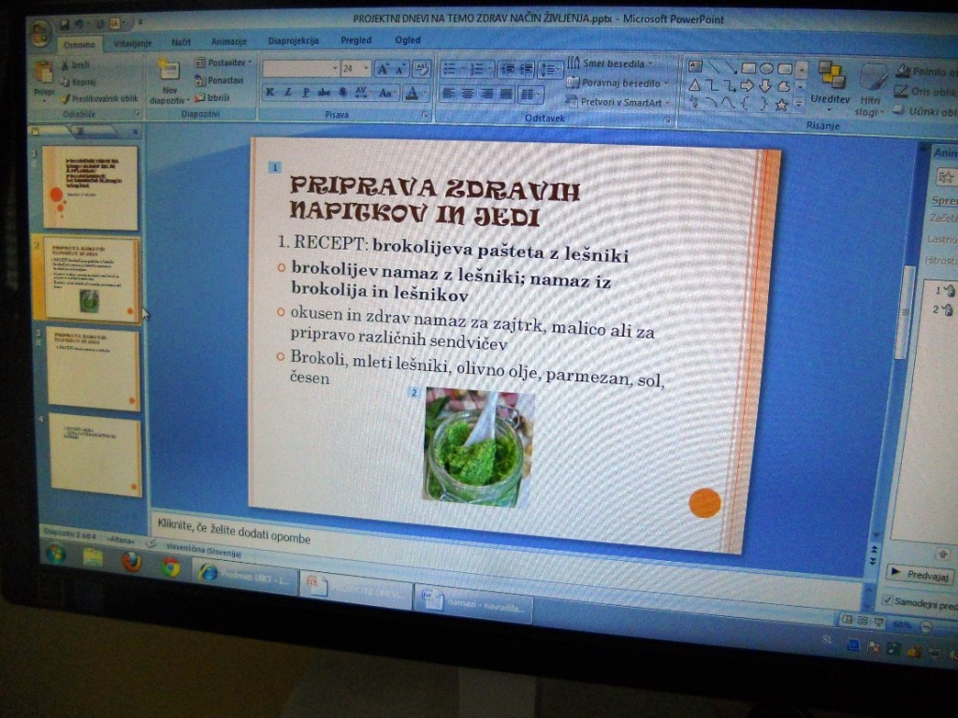The image size is (958, 718).
Task: Open the Animacije ribbon tab
Action: click(x=229, y=41)
